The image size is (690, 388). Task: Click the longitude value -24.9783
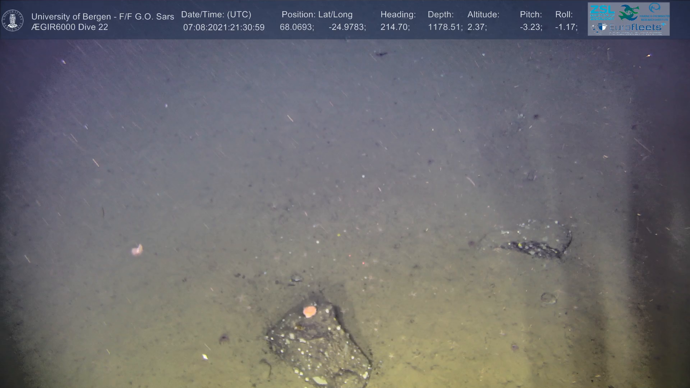[347, 27]
